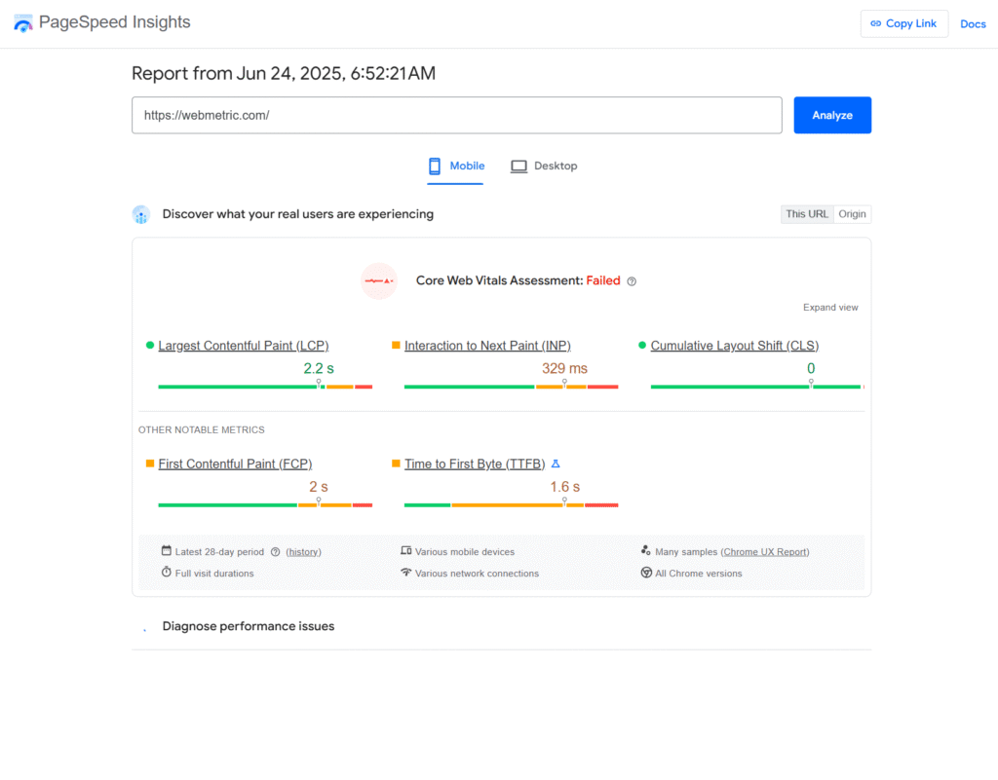The height and width of the screenshot is (780, 998).
Task: Click the 2.2 s LCP value
Action: tap(319, 368)
